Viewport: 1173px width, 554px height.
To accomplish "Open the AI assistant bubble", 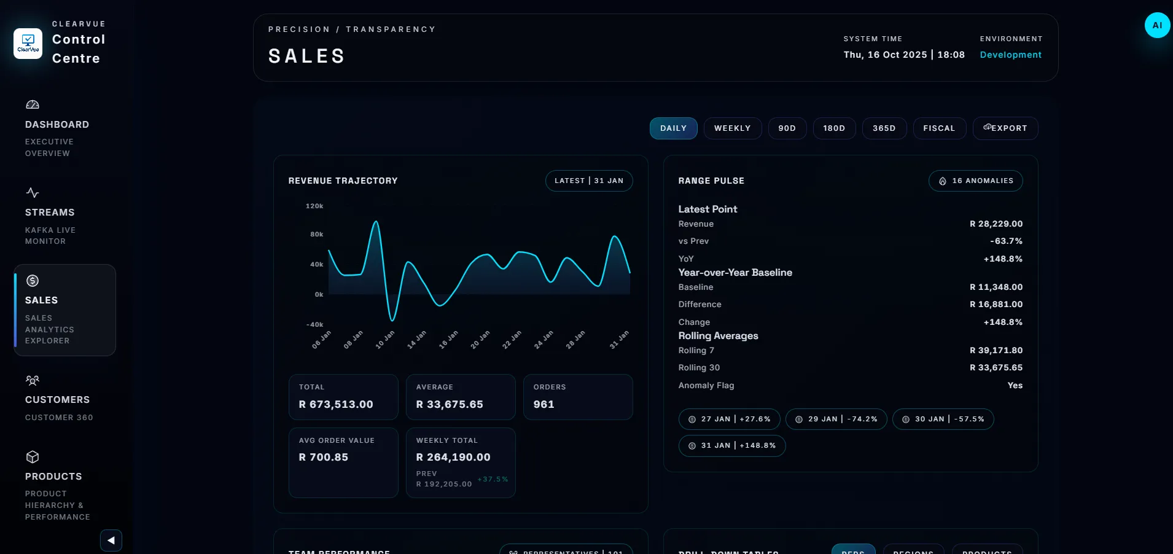I will (x=1157, y=25).
